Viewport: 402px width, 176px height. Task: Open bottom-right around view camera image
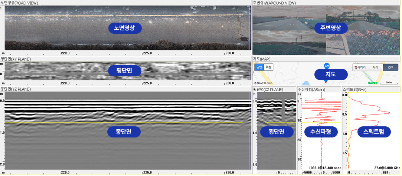point(363,43)
